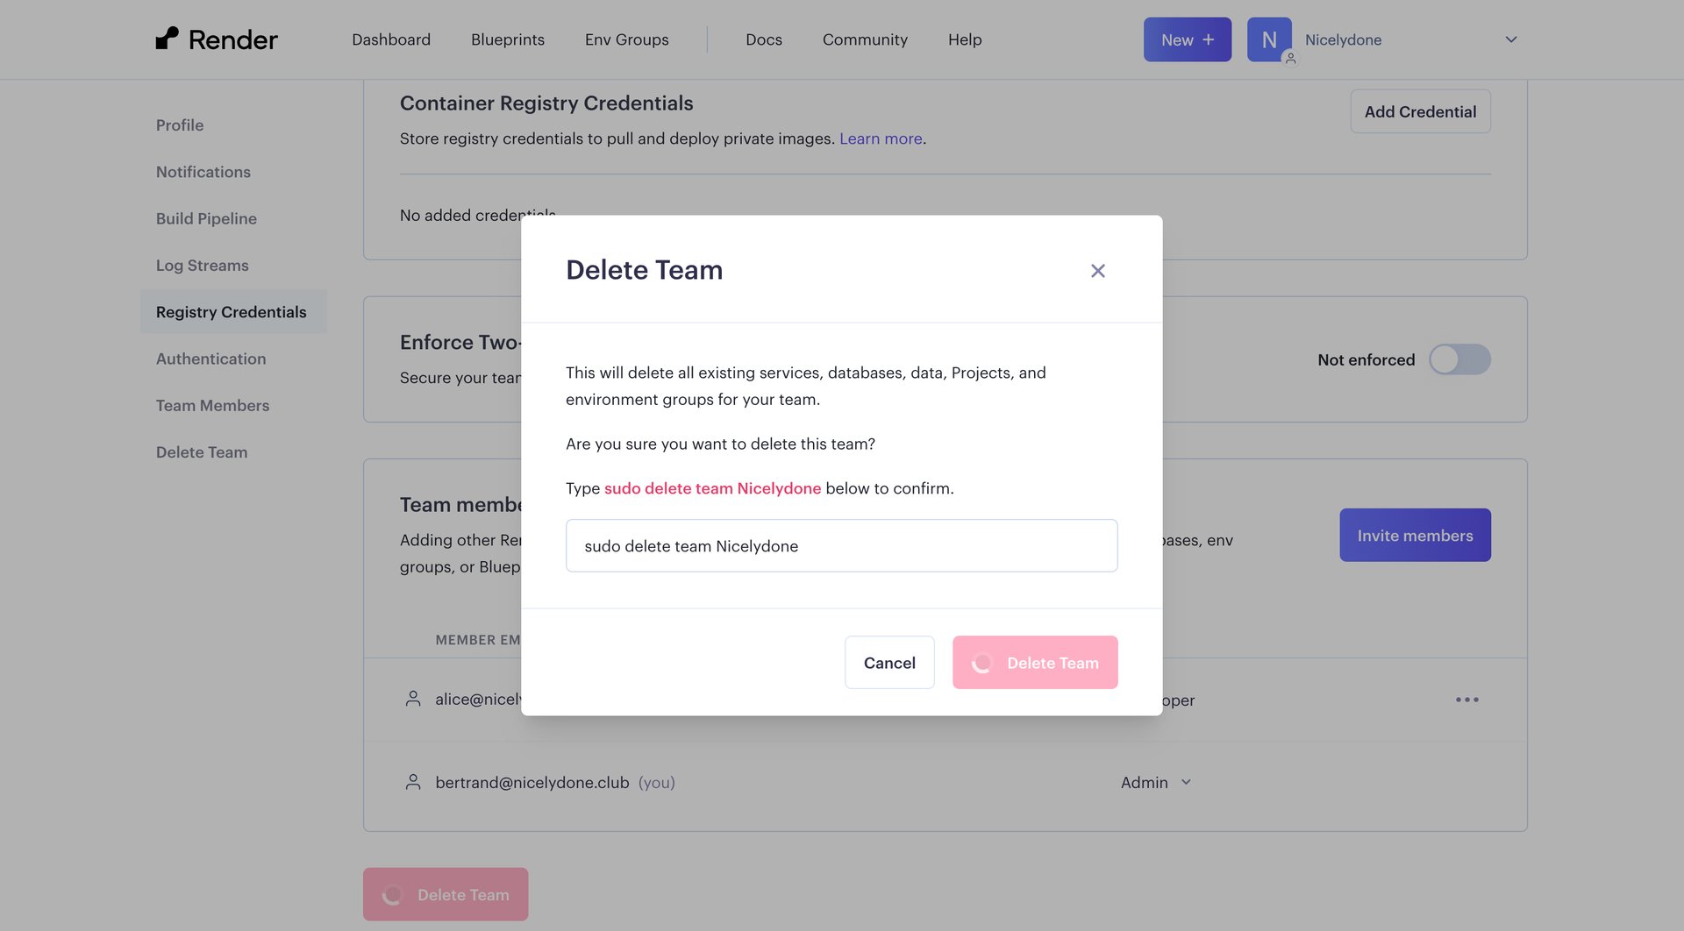Open the Learn more link

coord(880,139)
